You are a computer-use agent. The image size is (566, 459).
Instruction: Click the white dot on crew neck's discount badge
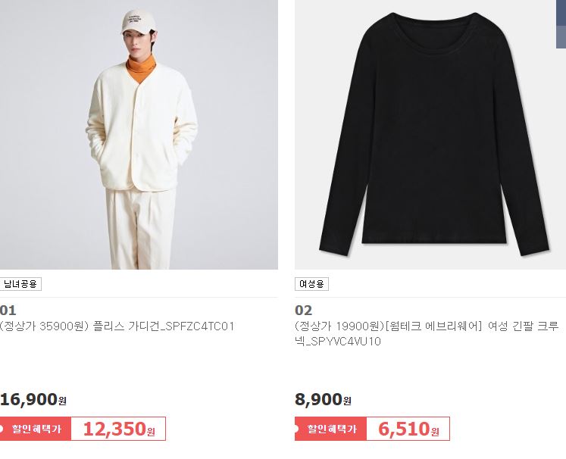[x=296, y=429]
